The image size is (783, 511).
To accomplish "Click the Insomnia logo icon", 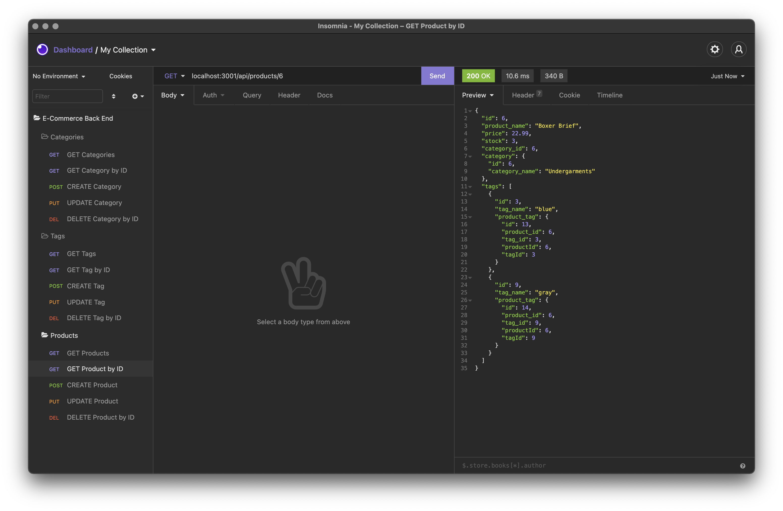I will click(42, 50).
